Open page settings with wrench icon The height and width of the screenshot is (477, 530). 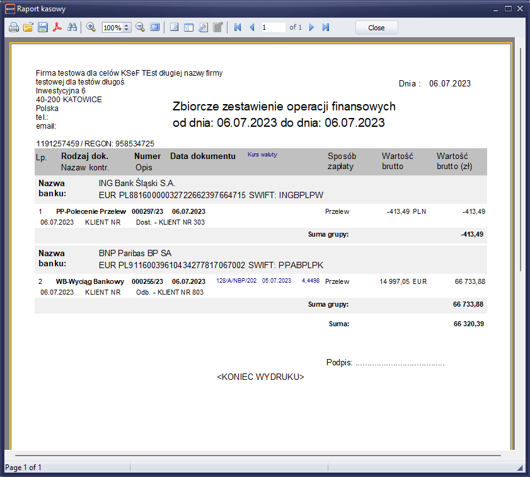pos(203,28)
